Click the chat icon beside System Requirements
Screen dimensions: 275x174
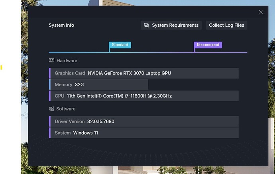pyautogui.click(x=146, y=25)
